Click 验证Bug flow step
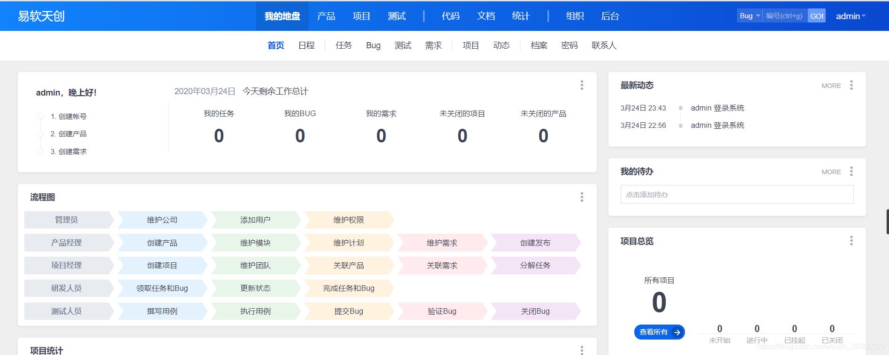The height and width of the screenshot is (355, 889). tap(442, 311)
